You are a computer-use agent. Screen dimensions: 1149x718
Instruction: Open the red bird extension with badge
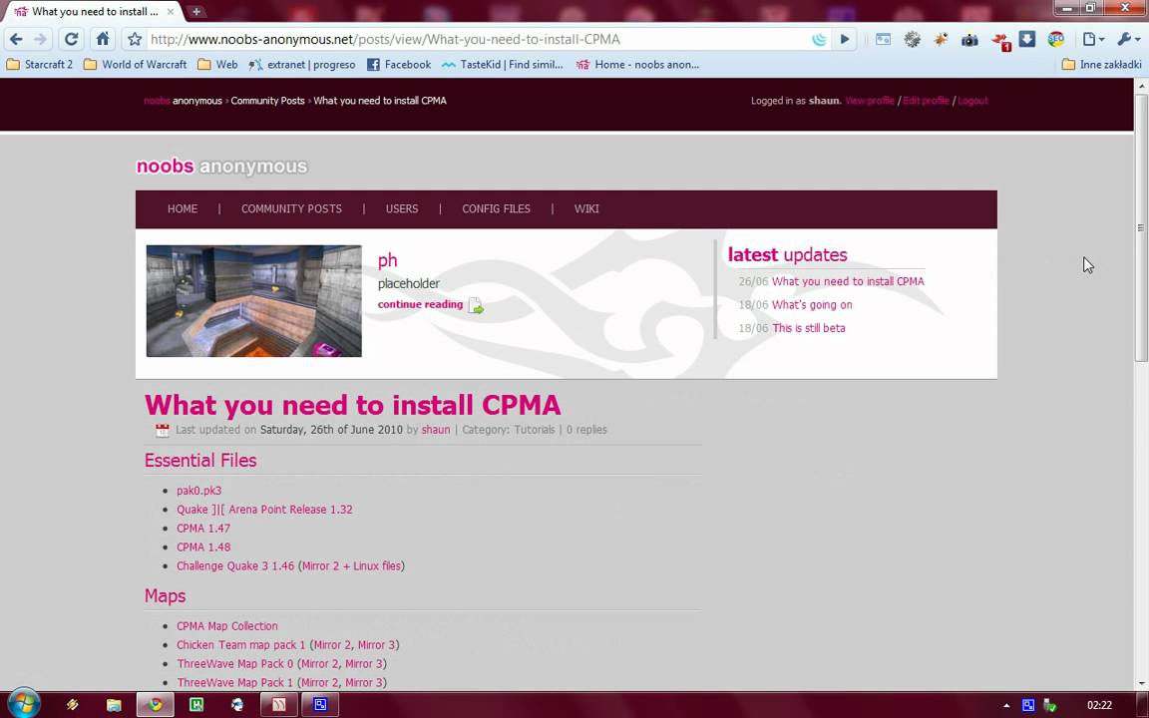(999, 41)
